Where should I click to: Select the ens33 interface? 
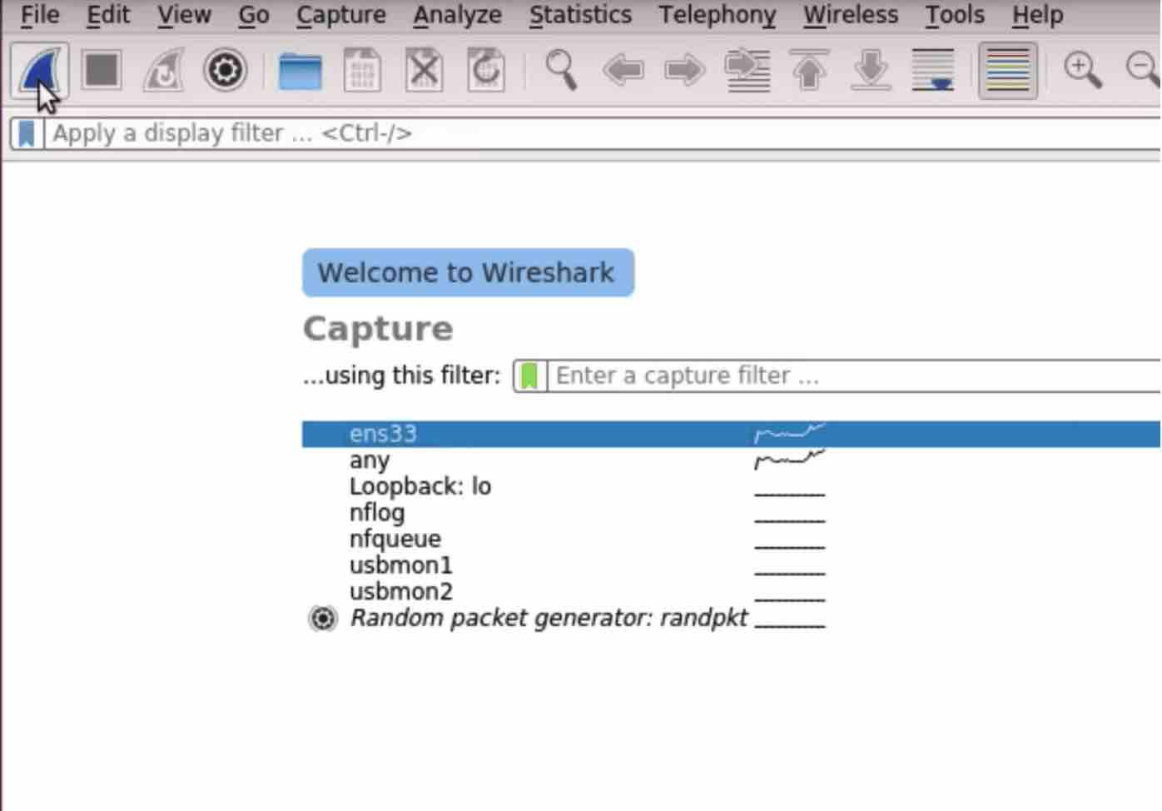click(731, 434)
